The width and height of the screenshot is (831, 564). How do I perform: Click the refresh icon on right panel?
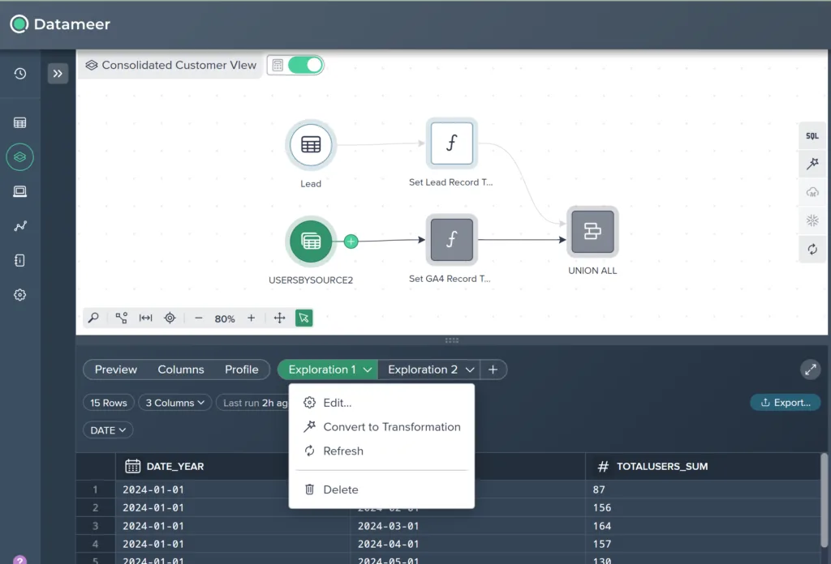pyautogui.click(x=812, y=249)
